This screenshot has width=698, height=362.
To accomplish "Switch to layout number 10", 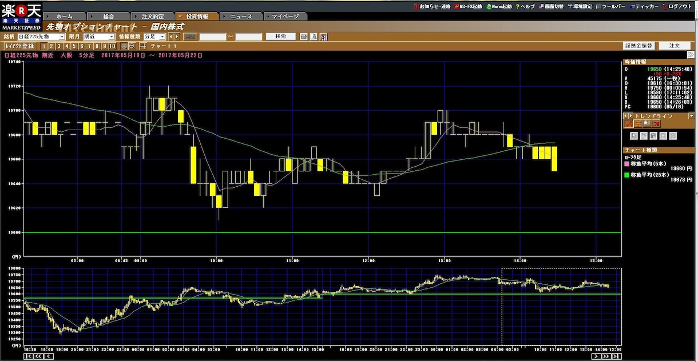I will pos(112,46).
